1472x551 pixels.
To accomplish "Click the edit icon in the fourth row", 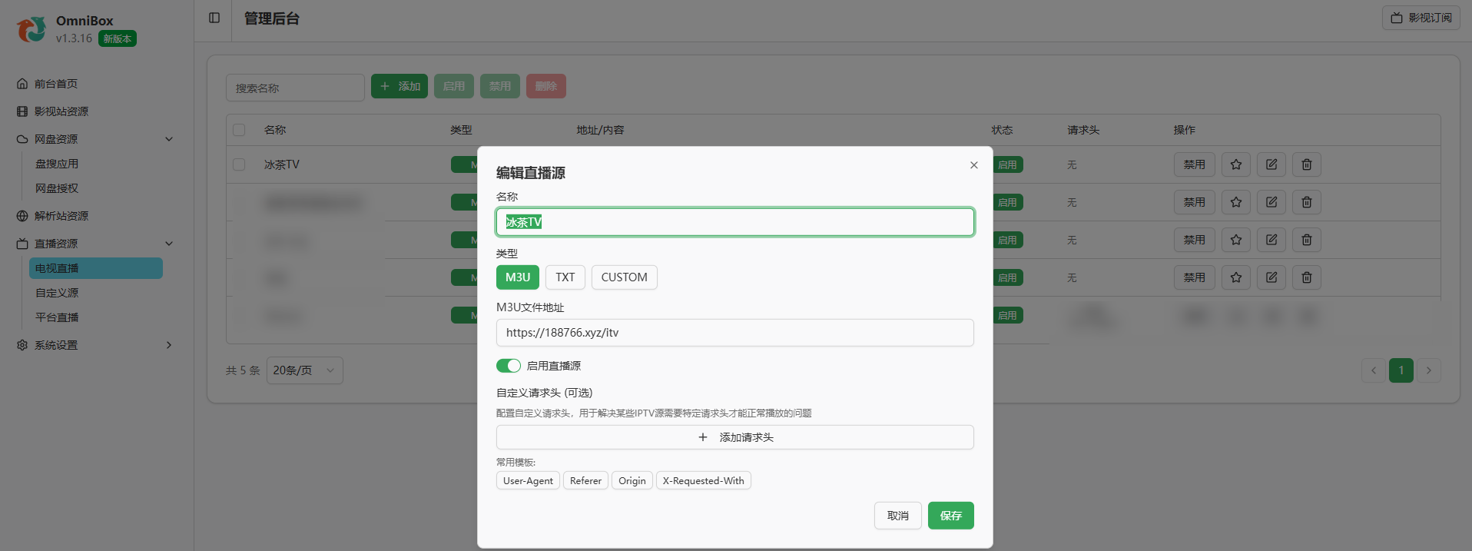I will click(x=1271, y=277).
